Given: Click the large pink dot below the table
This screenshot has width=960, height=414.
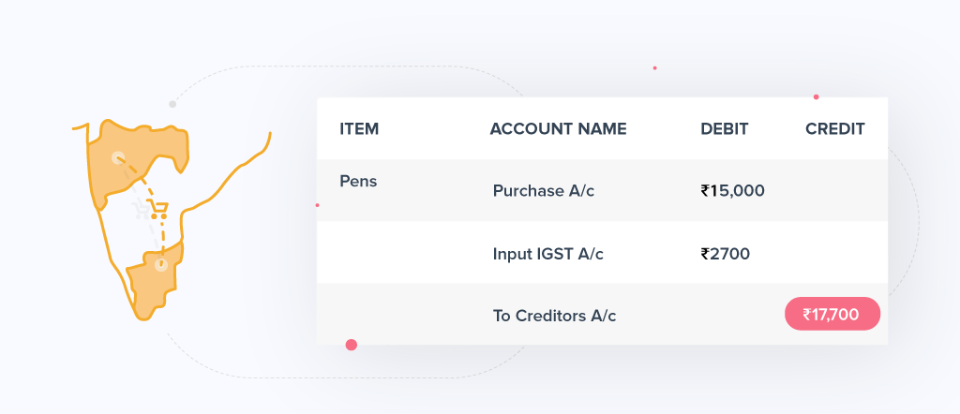Looking at the screenshot, I should [x=352, y=345].
